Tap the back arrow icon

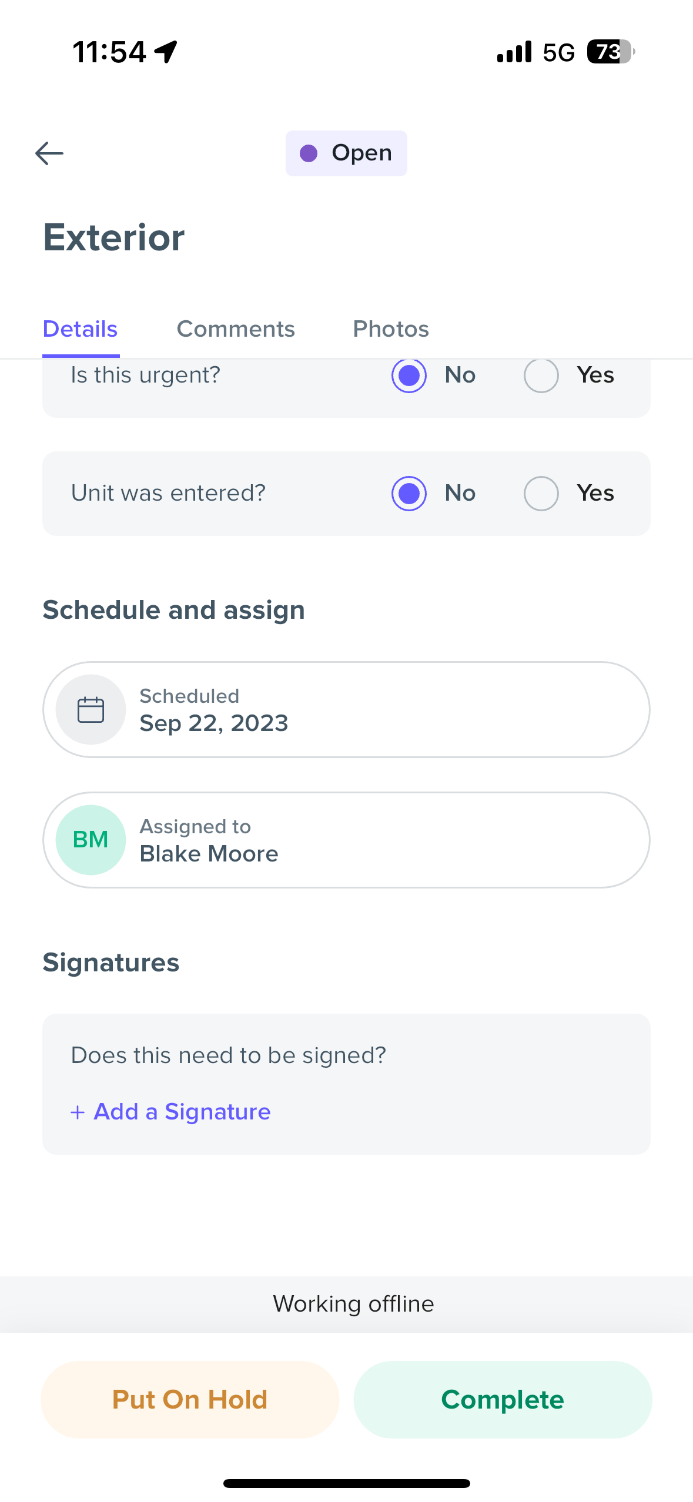tap(49, 153)
